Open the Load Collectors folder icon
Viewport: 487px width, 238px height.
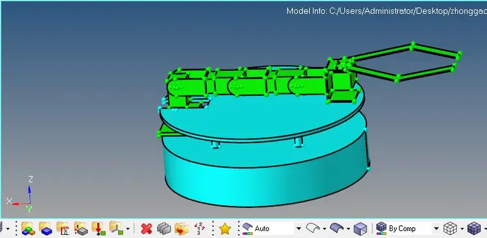(x=99, y=228)
